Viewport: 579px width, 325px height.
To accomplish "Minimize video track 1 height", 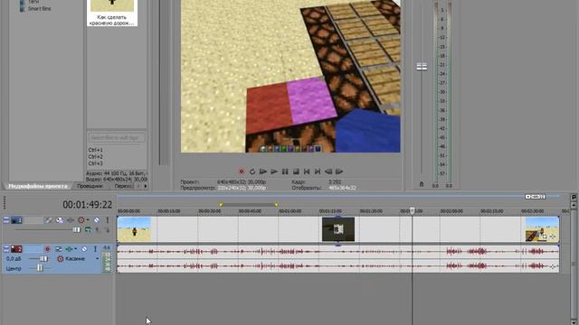I will pyautogui.click(x=6, y=220).
